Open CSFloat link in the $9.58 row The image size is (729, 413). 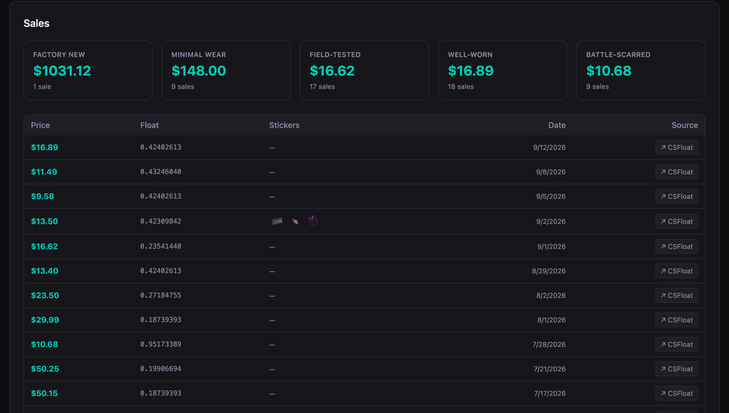tap(676, 196)
